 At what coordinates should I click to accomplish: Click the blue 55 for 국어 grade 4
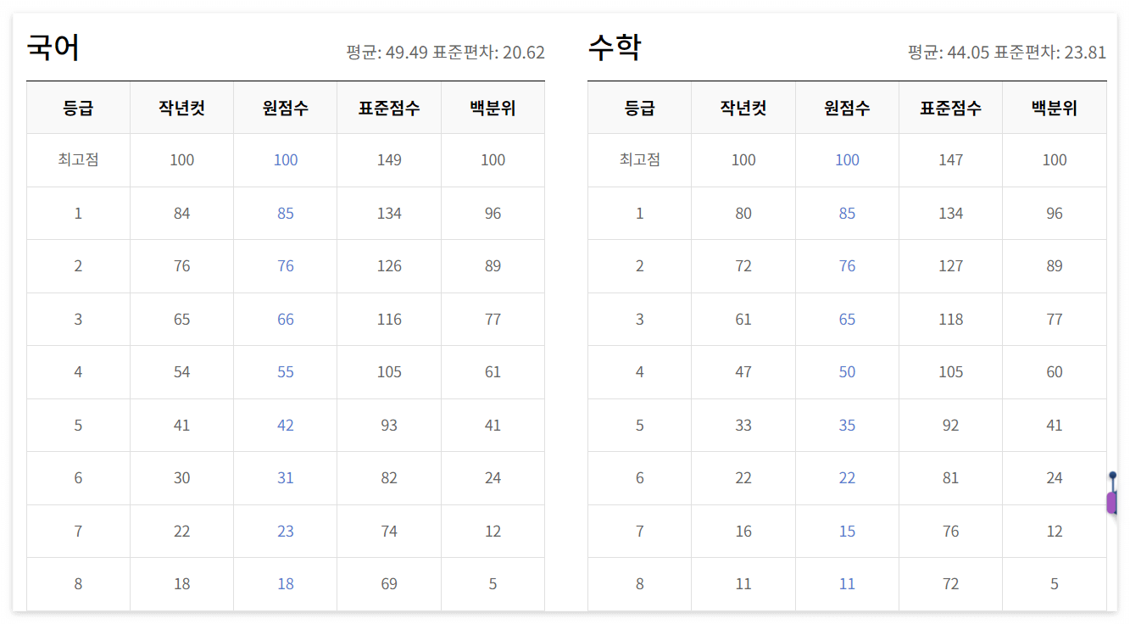click(x=285, y=371)
